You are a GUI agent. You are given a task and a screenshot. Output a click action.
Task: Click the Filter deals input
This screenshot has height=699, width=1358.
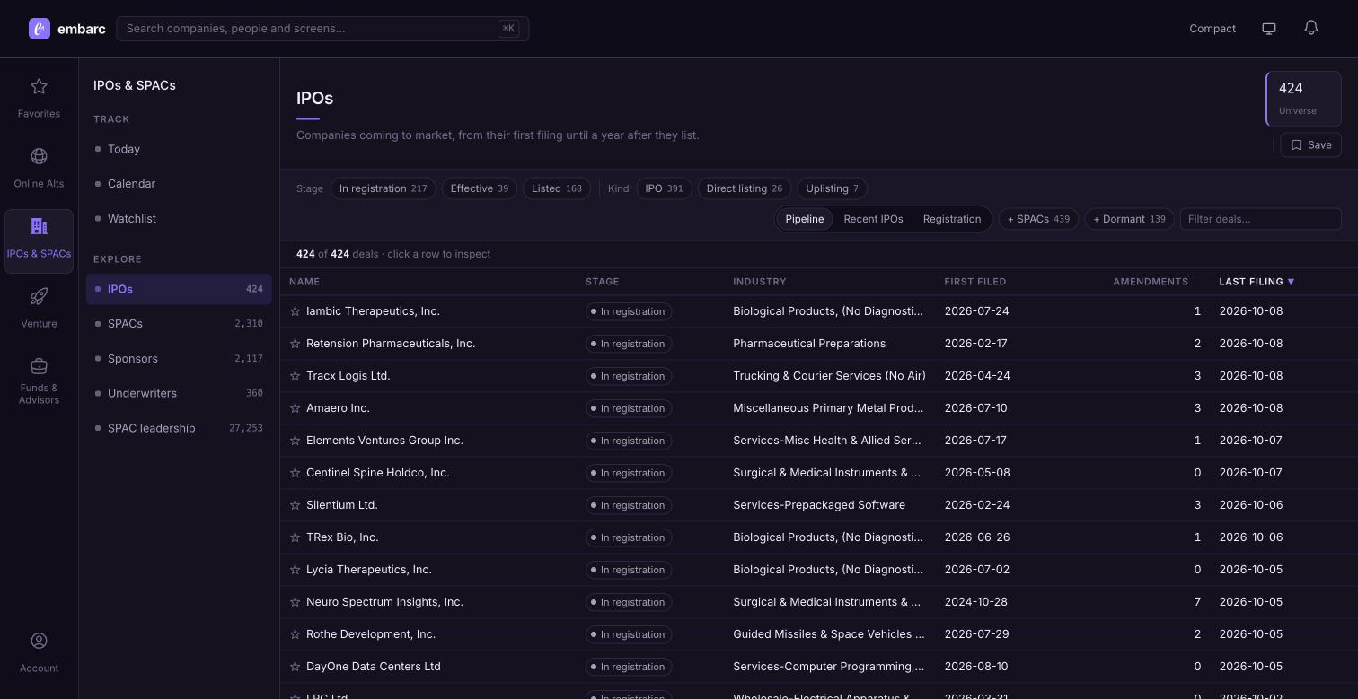click(1260, 219)
